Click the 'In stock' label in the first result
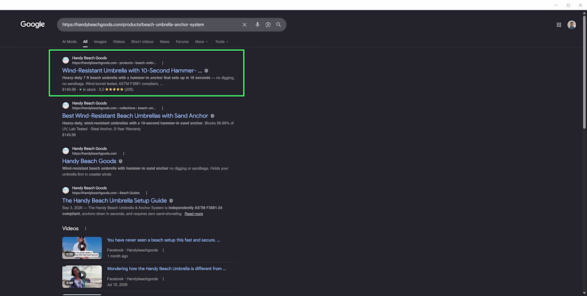The image size is (587, 296). [x=89, y=90]
